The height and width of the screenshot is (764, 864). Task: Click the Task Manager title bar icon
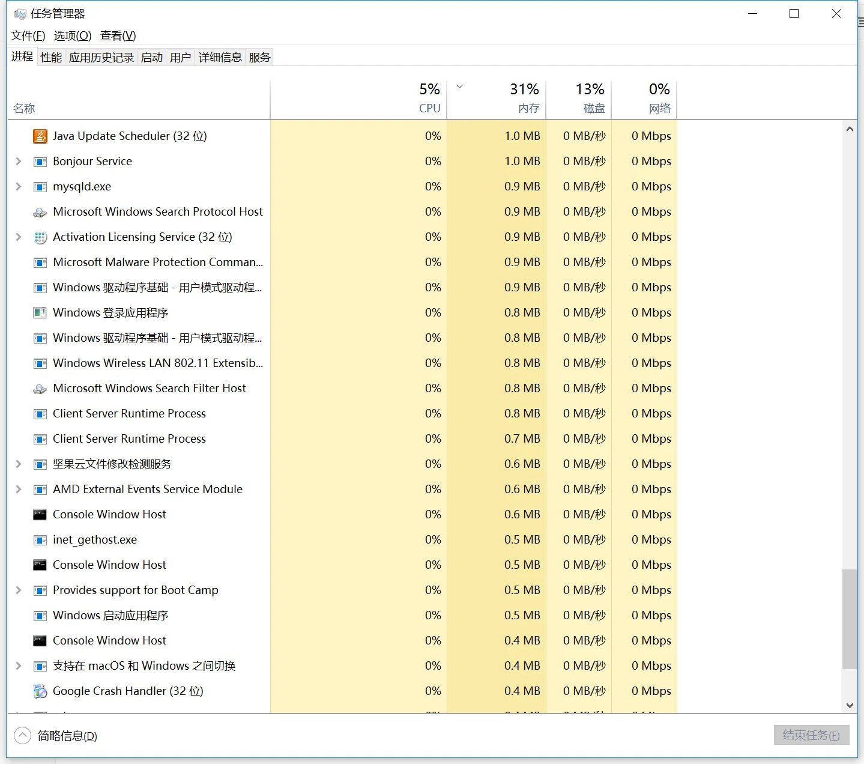[20, 13]
